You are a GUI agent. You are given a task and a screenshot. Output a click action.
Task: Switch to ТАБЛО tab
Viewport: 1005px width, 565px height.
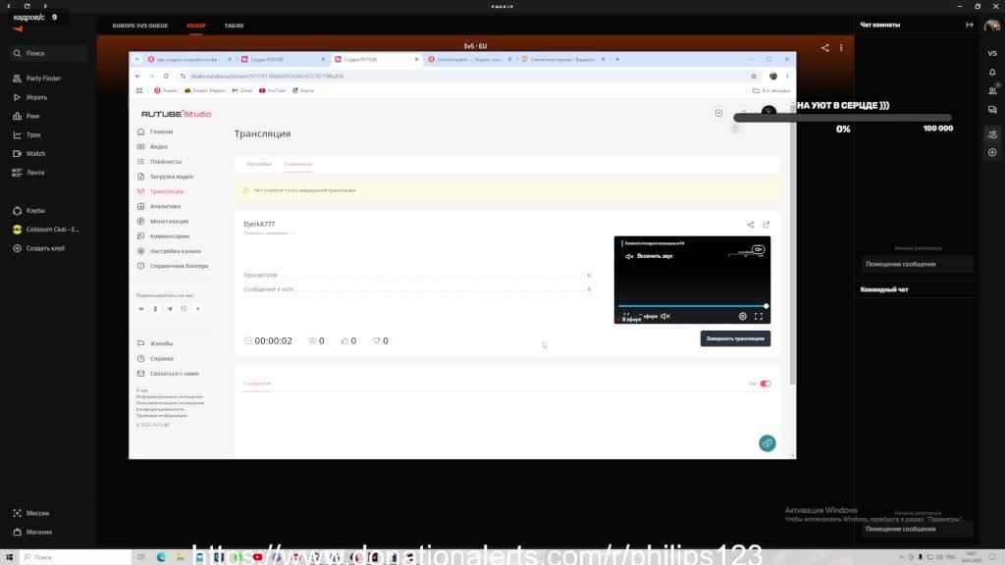coord(234,26)
